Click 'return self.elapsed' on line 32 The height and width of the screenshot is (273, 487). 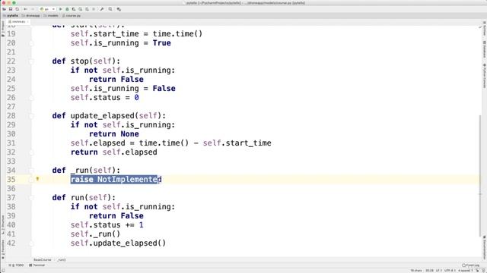(x=114, y=152)
